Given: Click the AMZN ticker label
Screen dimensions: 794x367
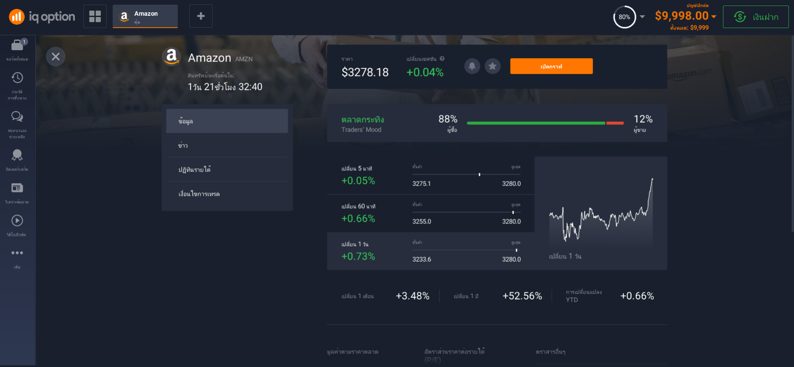Looking at the screenshot, I should coord(244,59).
